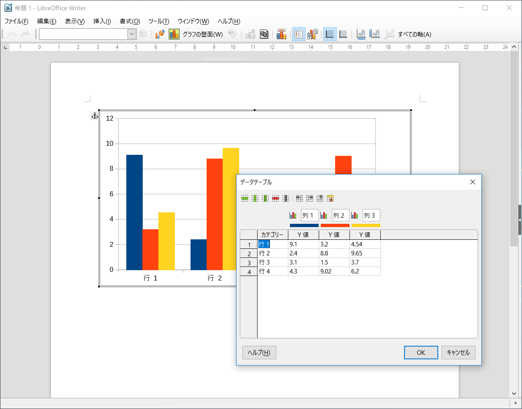Open the Legend settings icon

click(312, 34)
